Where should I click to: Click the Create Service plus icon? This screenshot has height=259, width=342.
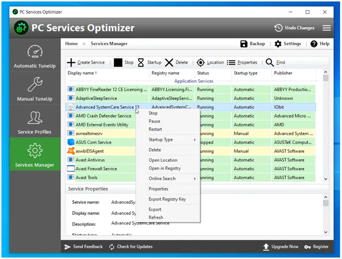pos(71,62)
